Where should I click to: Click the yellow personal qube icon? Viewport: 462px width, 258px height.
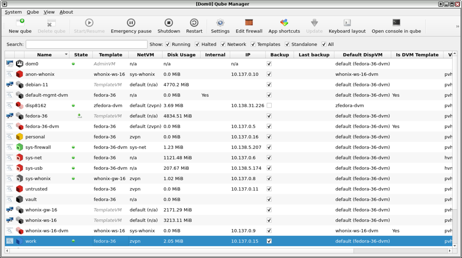click(20, 137)
